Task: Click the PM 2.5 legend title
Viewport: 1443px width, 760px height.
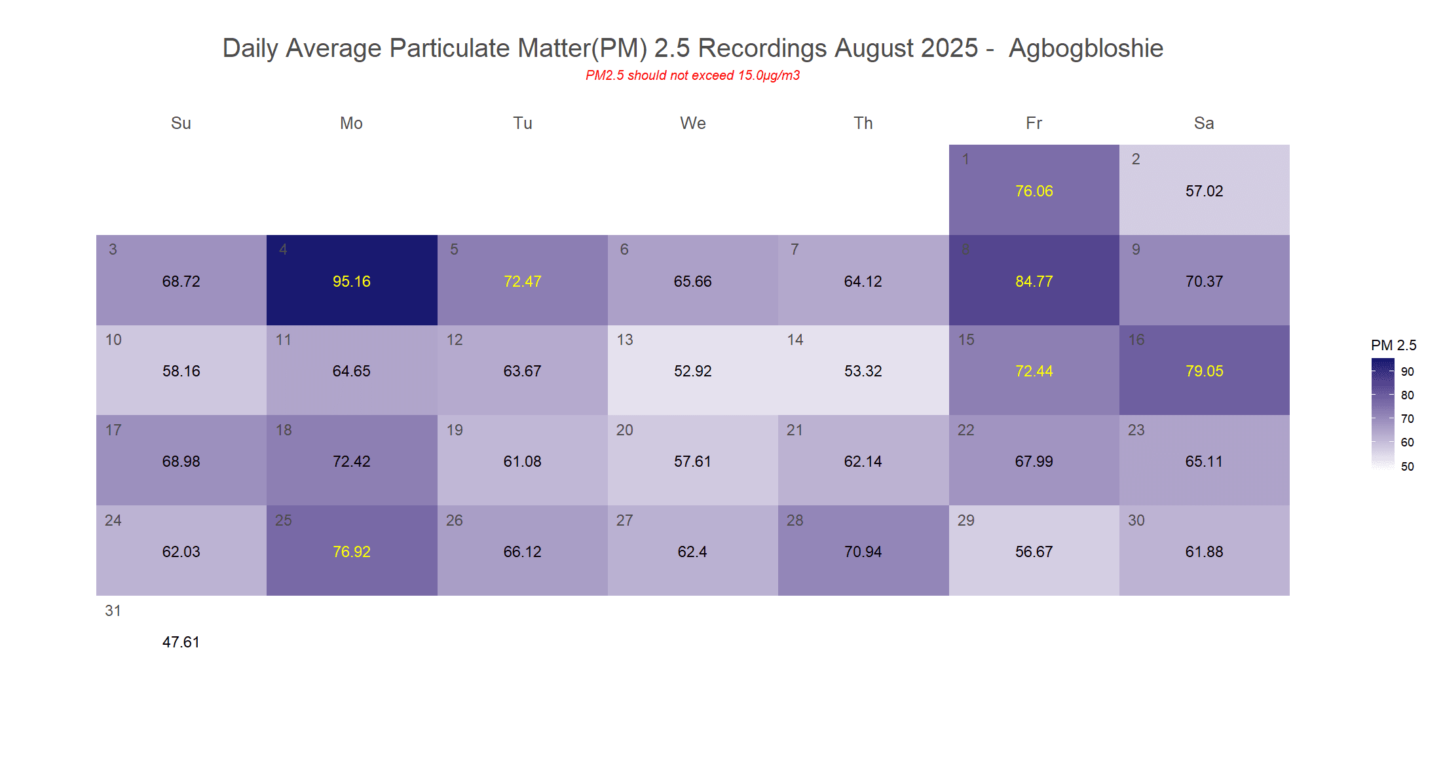Action: [1393, 345]
